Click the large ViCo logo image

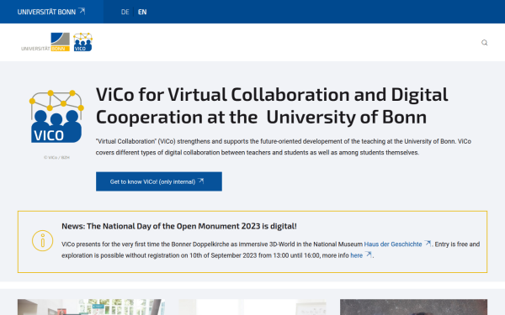[x=56, y=117]
